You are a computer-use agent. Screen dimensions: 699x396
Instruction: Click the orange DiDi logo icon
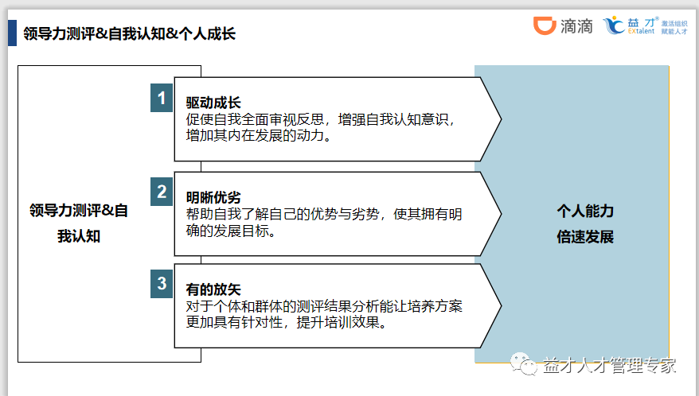pos(545,25)
